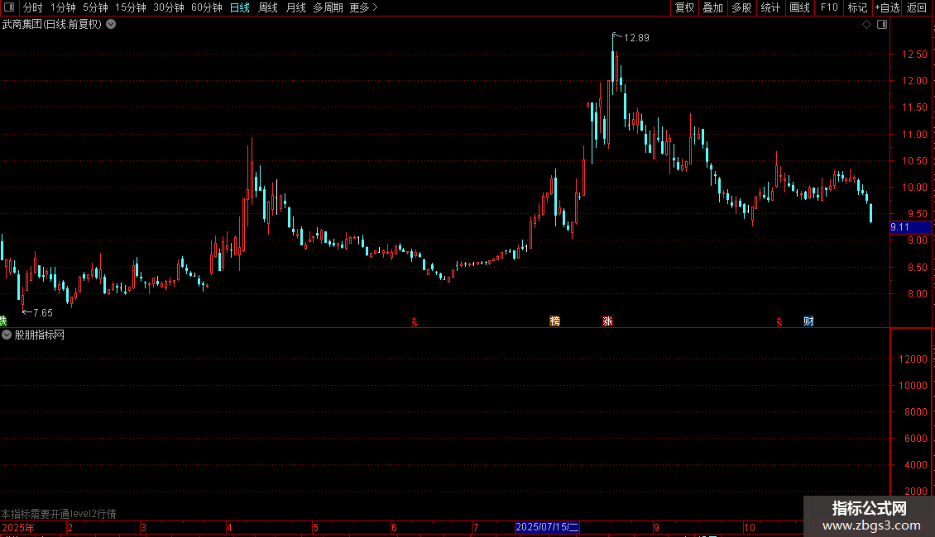This screenshot has width=935, height=537.
Task: Select the 60分钟 period
Action: coord(206,7)
